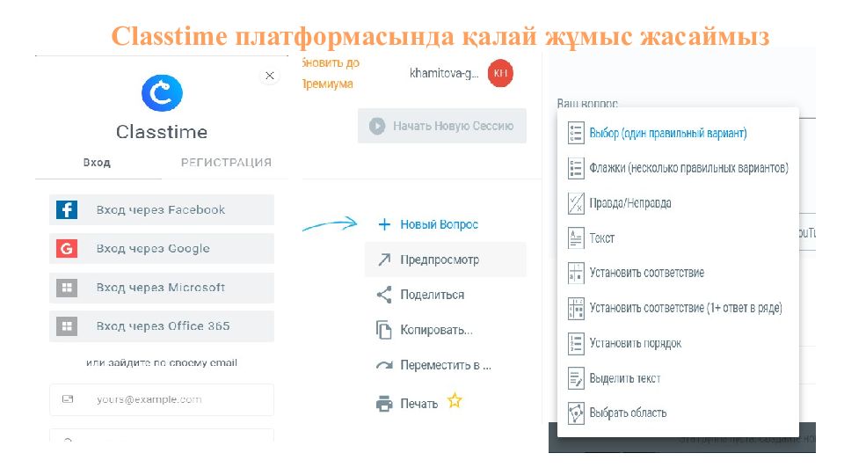Click the copy icon beside Копировать
Viewport: 844px width, 475px height.
384,330
